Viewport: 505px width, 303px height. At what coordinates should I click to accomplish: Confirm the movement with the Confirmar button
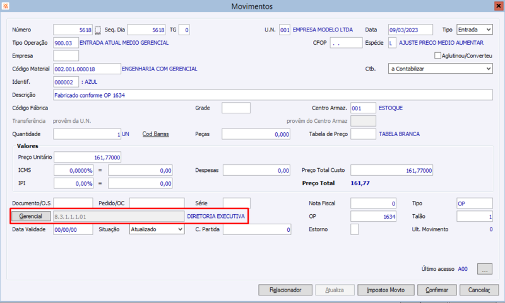coord(437,290)
